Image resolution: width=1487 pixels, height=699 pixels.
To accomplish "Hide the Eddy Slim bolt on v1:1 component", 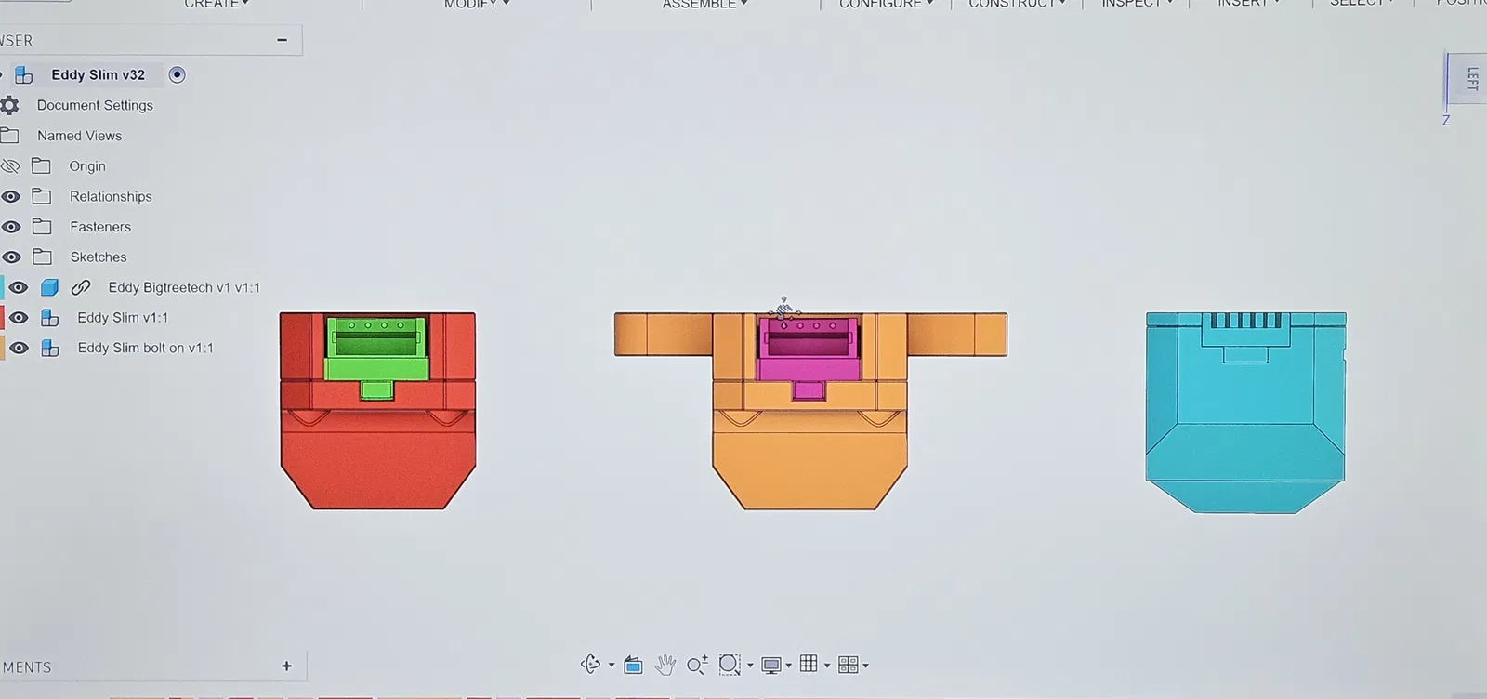I will [19, 348].
